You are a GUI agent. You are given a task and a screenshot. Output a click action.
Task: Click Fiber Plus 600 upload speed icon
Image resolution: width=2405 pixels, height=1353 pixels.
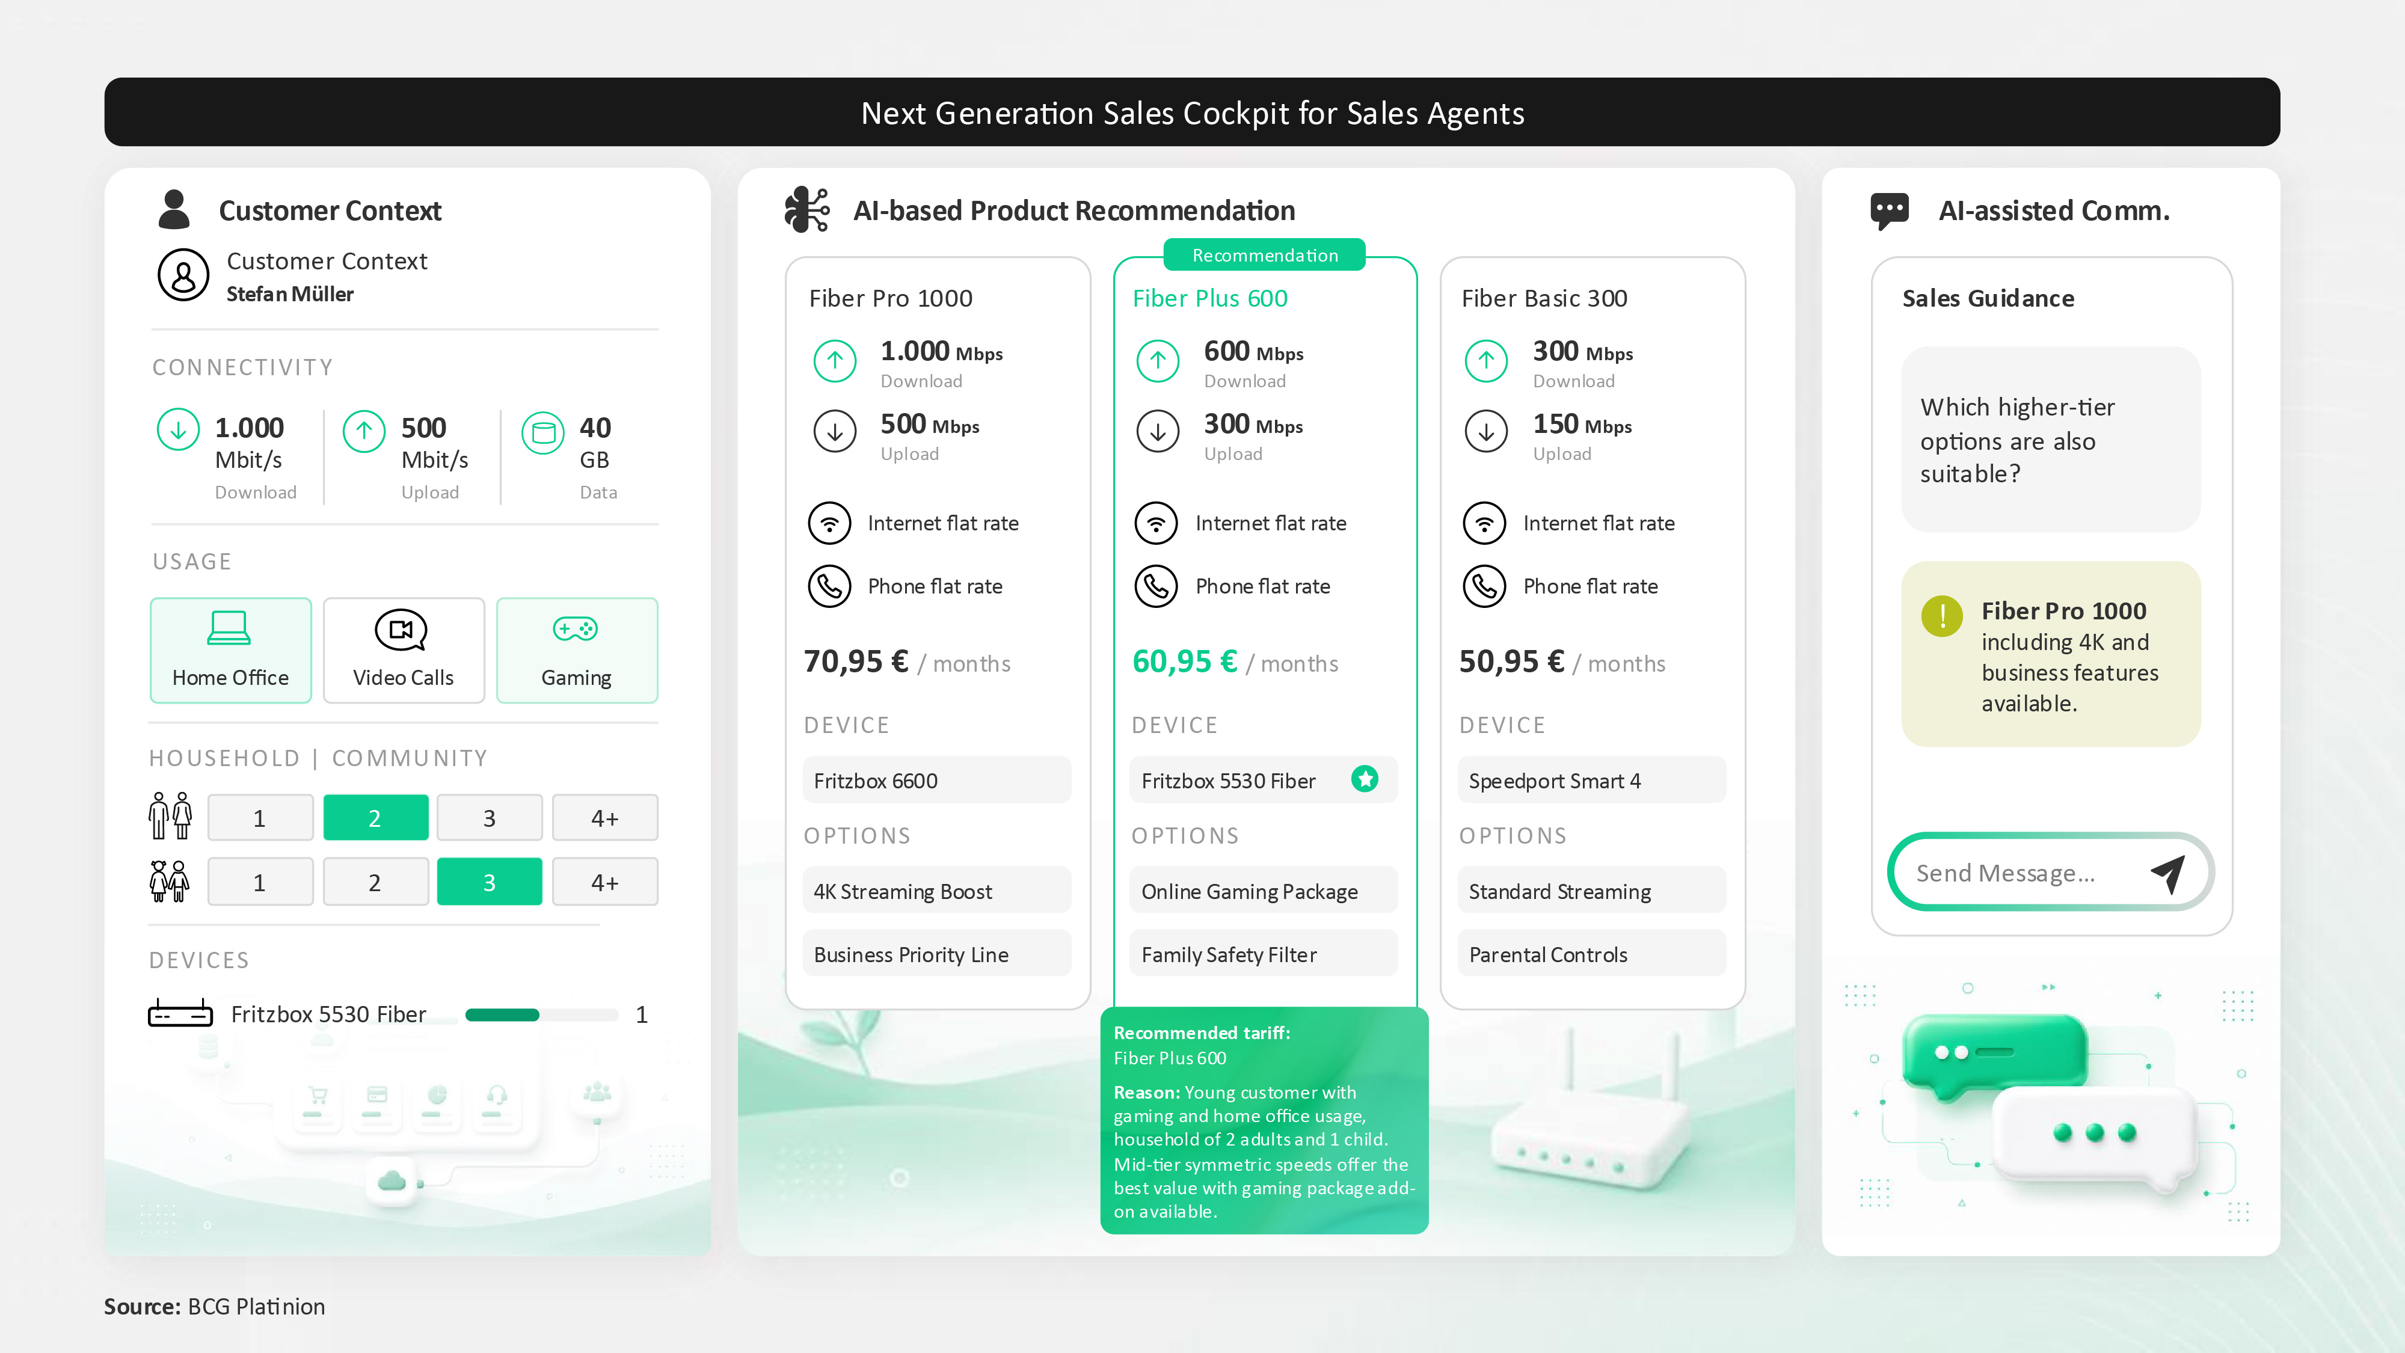(1158, 431)
